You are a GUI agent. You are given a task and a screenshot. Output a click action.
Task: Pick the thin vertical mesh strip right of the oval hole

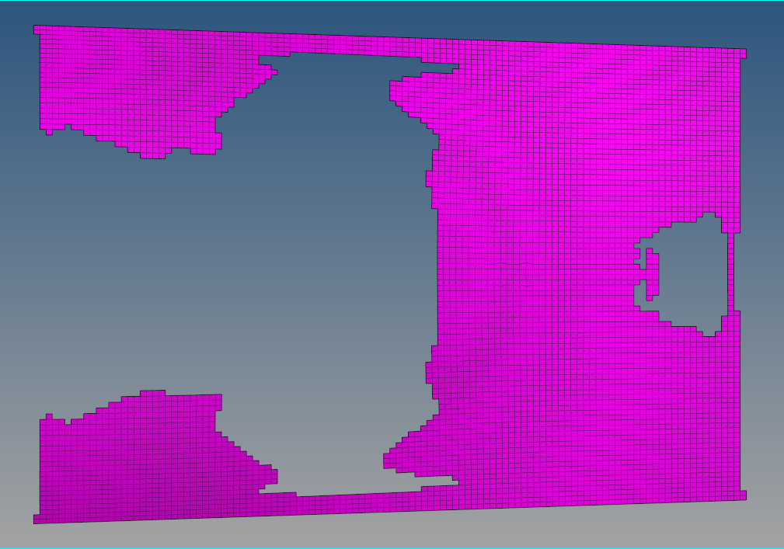tap(734, 272)
